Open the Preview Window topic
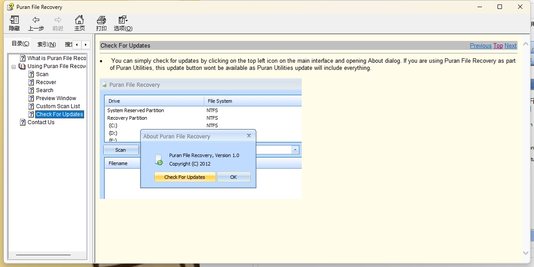 (56, 98)
